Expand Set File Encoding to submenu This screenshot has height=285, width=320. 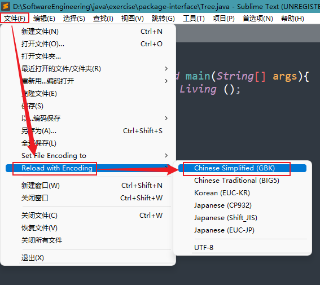(88, 156)
